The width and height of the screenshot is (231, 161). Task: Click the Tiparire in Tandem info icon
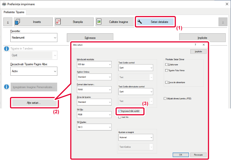pos(6,49)
